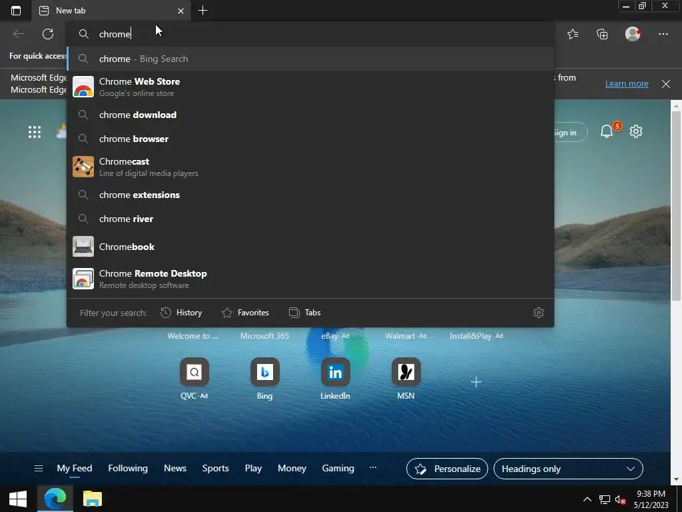Select chrome extensions suggestion

(310, 195)
